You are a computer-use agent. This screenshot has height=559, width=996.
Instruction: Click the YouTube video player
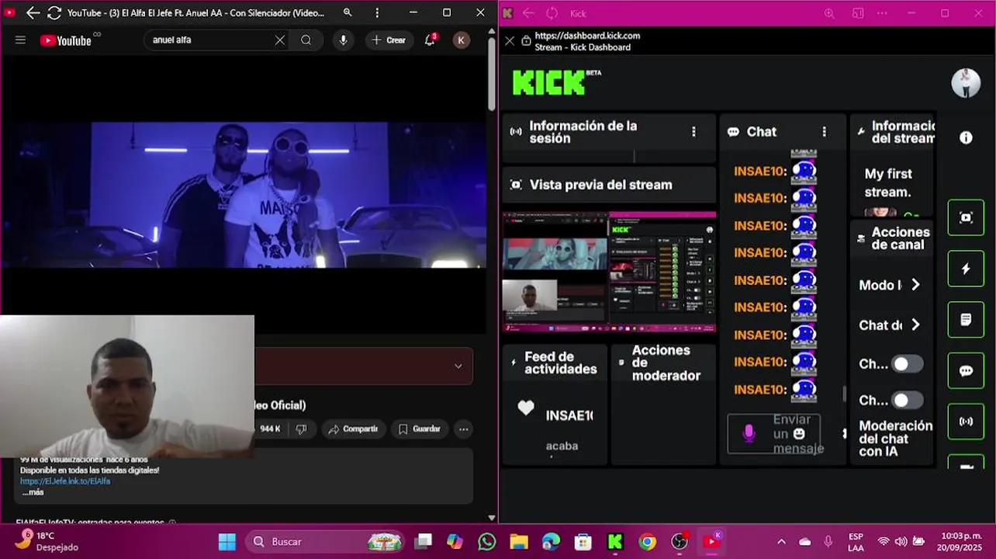(x=243, y=195)
